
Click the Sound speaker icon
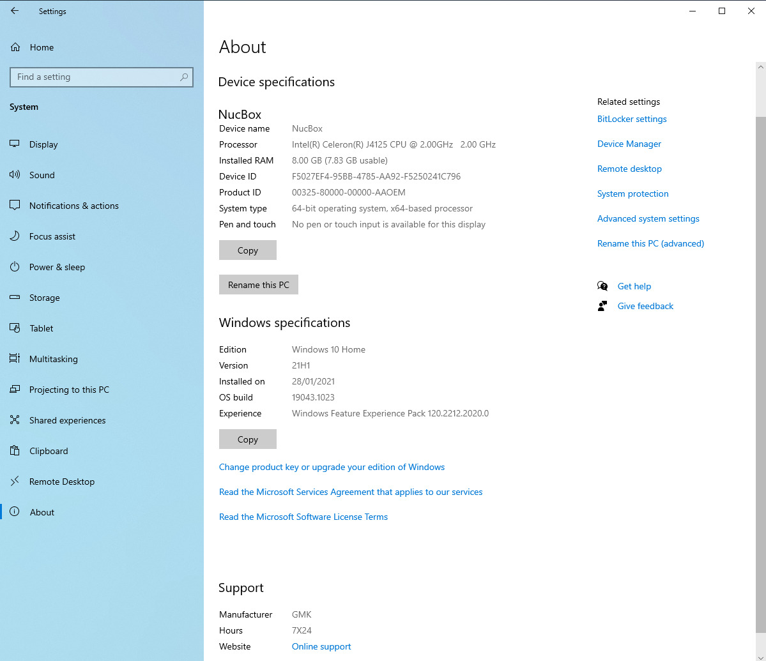point(15,175)
